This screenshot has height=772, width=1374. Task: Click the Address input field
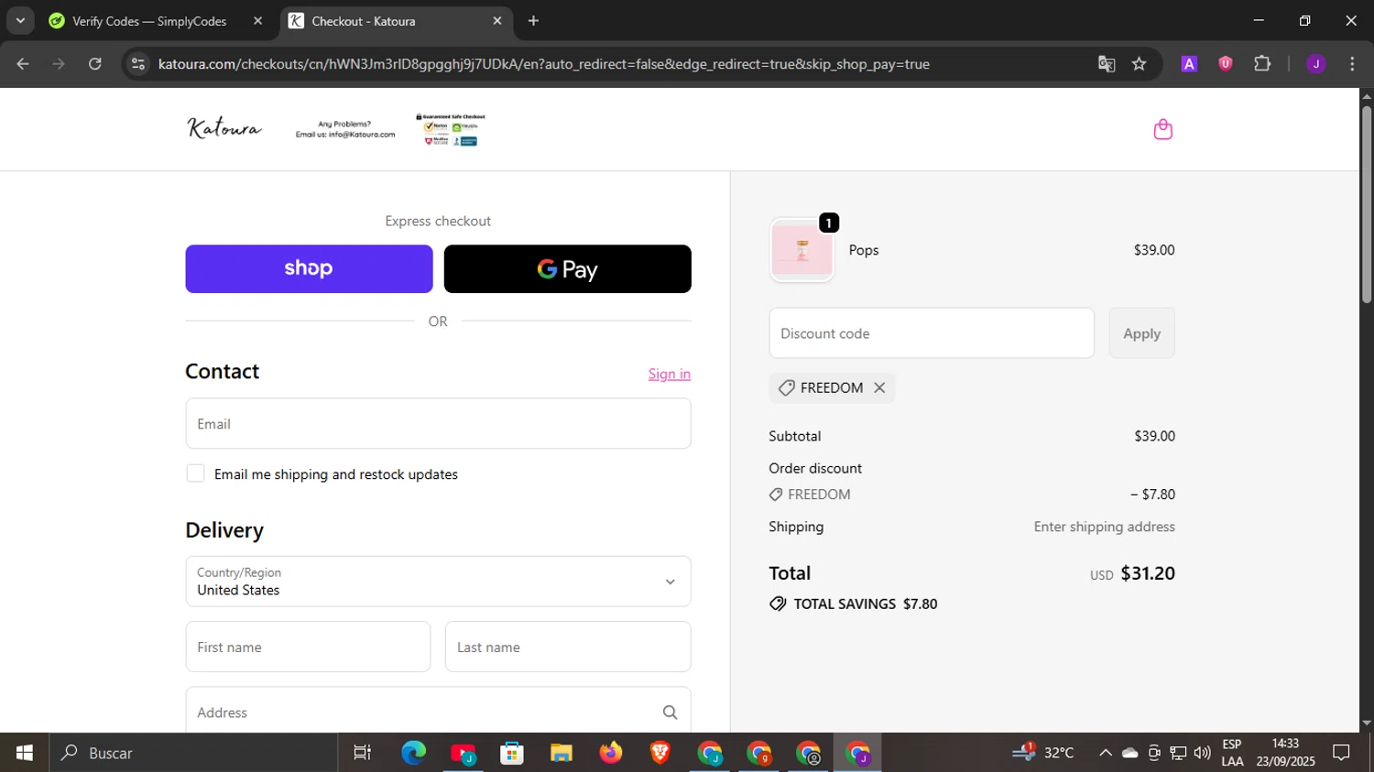[438, 712]
